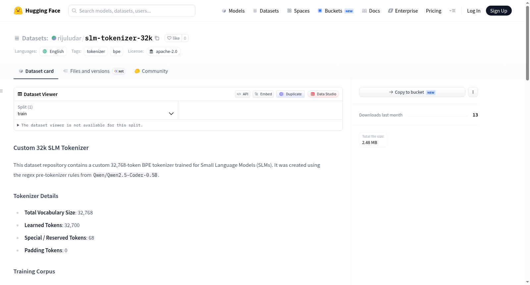
Task: Click the Sign Up button
Action: [499, 11]
